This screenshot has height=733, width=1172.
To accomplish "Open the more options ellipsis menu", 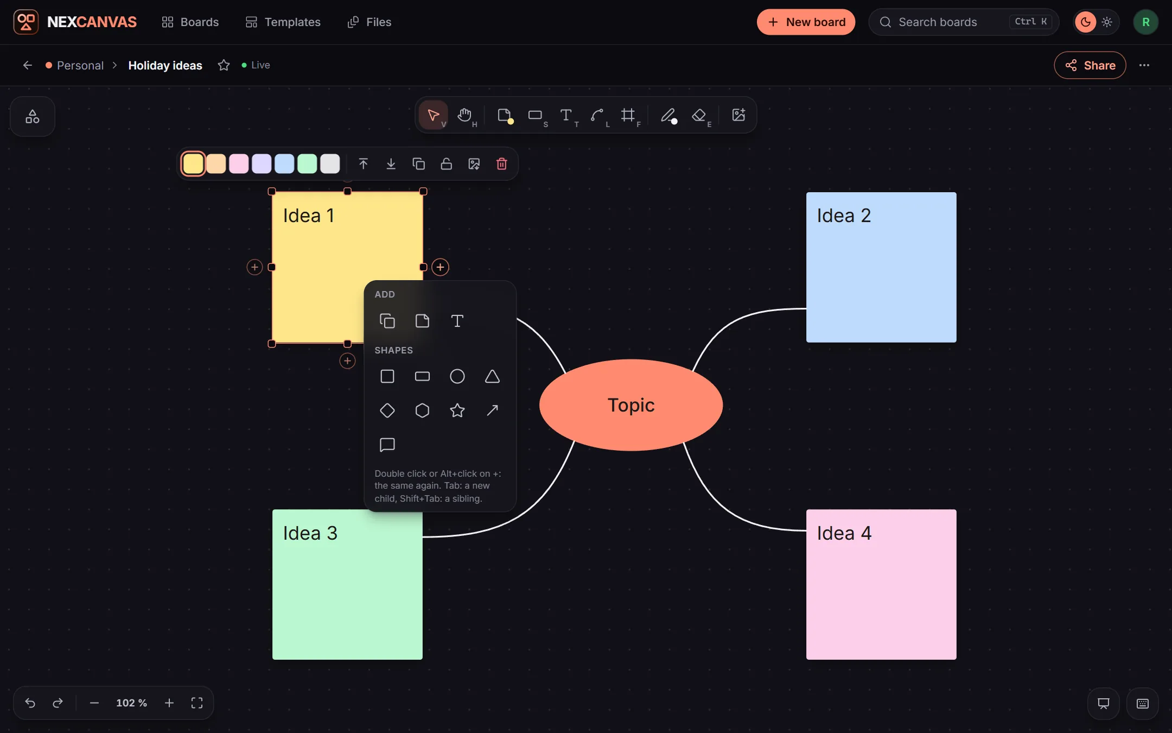I will point(1144,65).
